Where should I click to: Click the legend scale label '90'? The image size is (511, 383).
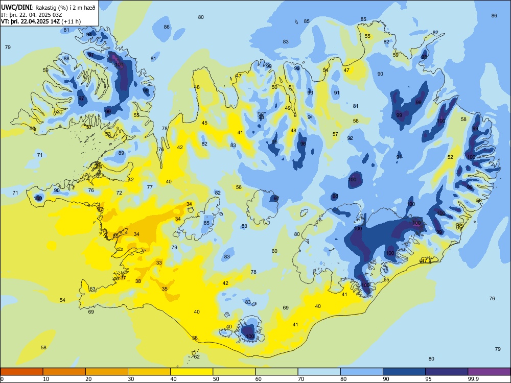click(x=386, y=379)
